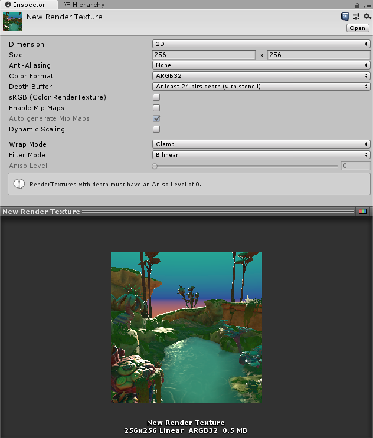The width and height of the screenshot is (373, 438).
Task: Open the Color Format dropdown
Action: [x=261, y=76]
